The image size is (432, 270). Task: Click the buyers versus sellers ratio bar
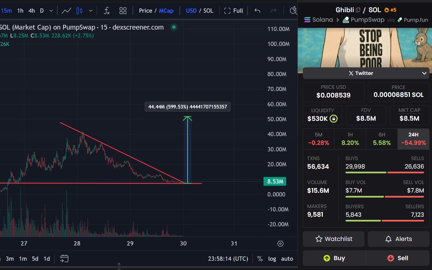coord(384,220)
